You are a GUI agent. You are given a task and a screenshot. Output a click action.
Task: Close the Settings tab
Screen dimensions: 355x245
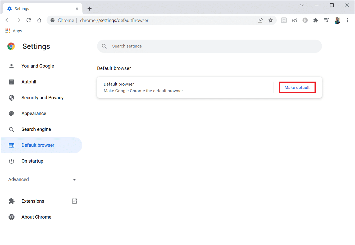pyautogui.click(x=77, y=9)
